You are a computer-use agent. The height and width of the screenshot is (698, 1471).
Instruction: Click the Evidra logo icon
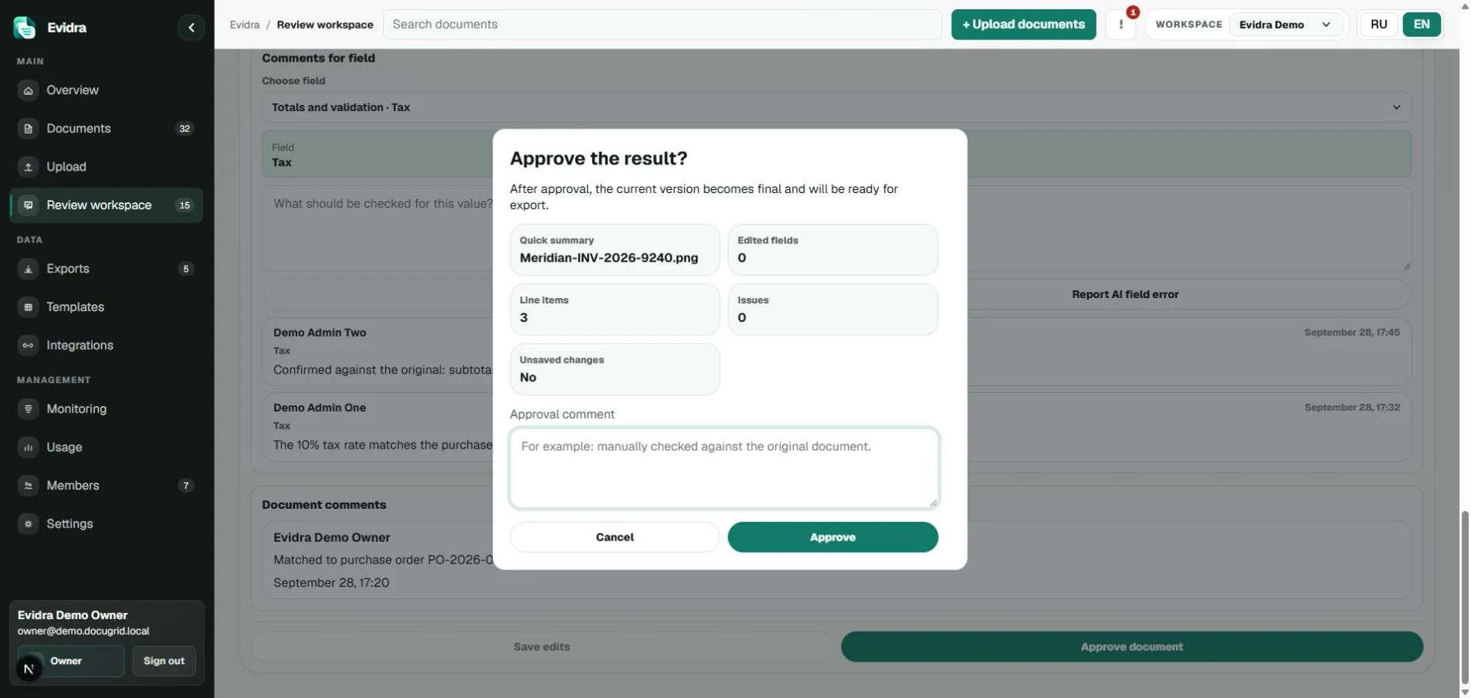tap(25, 27)
